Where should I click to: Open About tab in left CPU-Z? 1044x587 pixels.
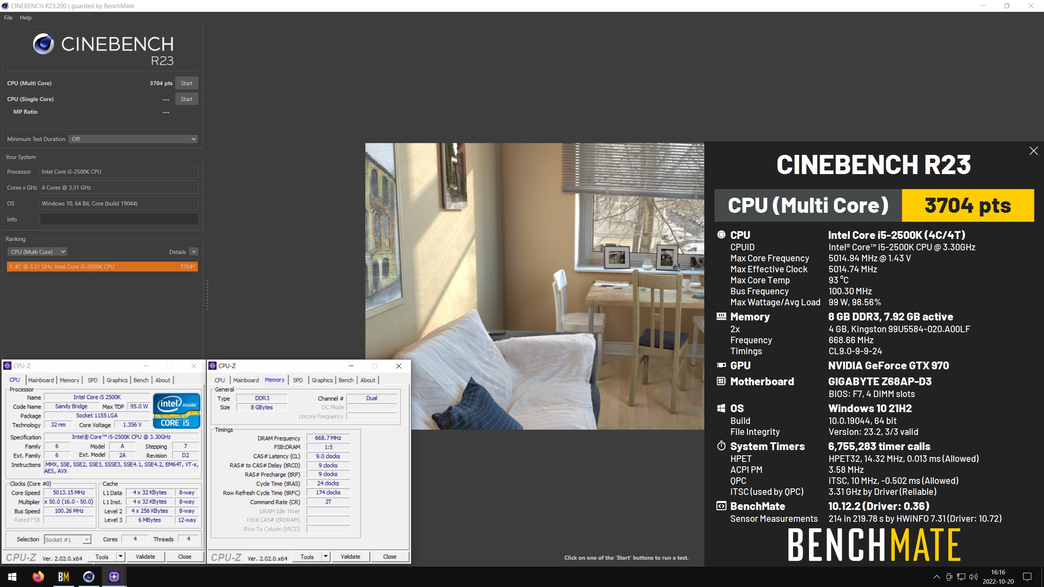pyautogui.click(x=163, y=380)
